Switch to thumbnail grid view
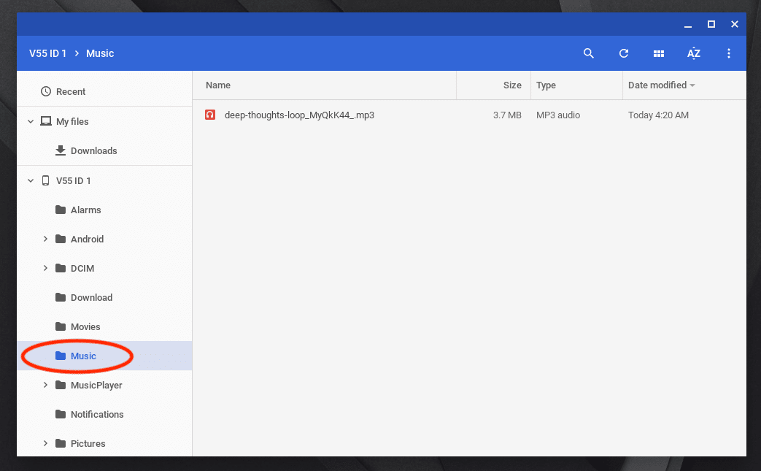761x471 pixels. pyautogui.click(x=659, y=53)
